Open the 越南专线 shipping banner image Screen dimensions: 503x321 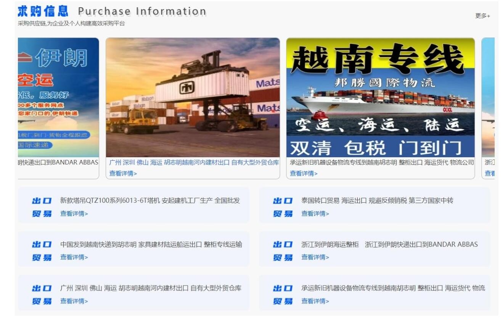coord(381,97)
